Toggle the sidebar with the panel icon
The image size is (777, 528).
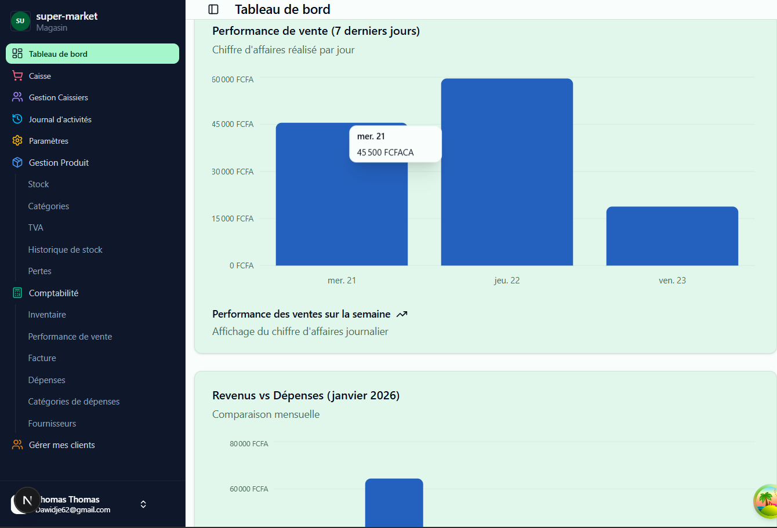click(213, 9)
